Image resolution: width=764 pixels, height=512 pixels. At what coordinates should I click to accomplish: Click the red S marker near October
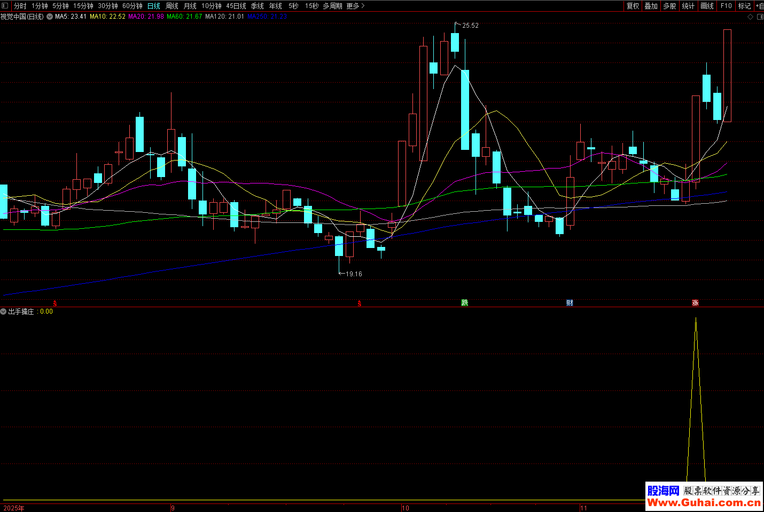[360, 303]
